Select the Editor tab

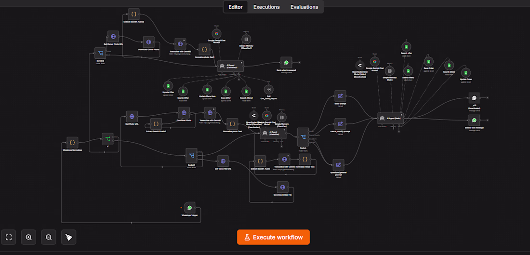[x=235, y=7]
